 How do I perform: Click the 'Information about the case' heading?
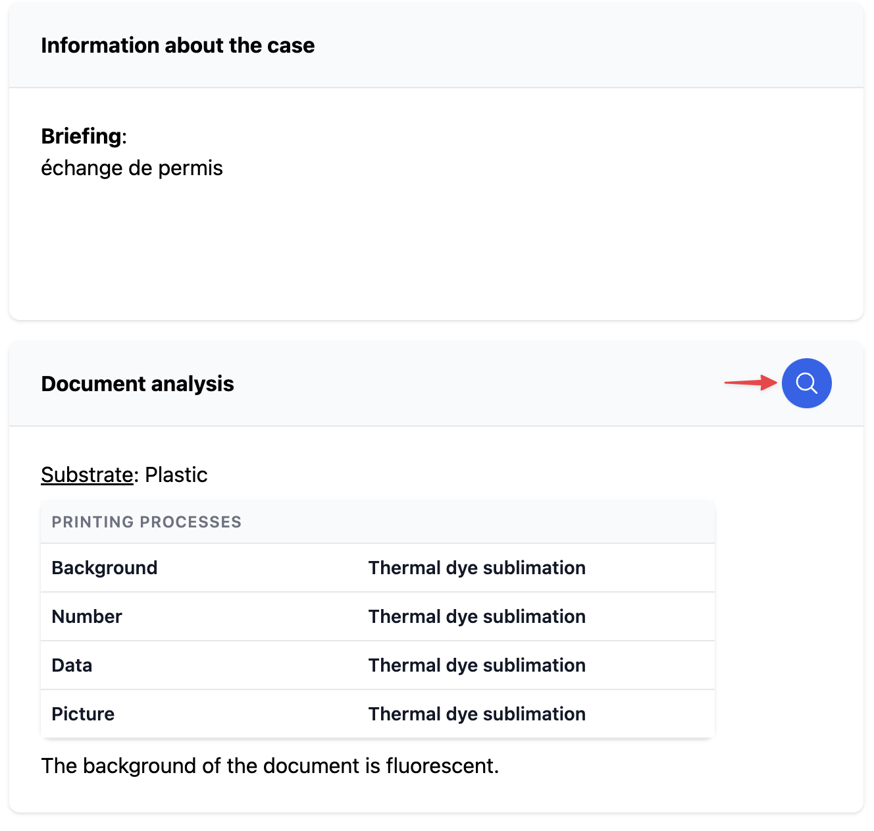(x=178, y=45)
